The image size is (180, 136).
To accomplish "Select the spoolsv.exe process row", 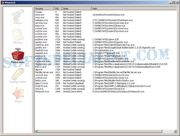I will pos(106,42).
